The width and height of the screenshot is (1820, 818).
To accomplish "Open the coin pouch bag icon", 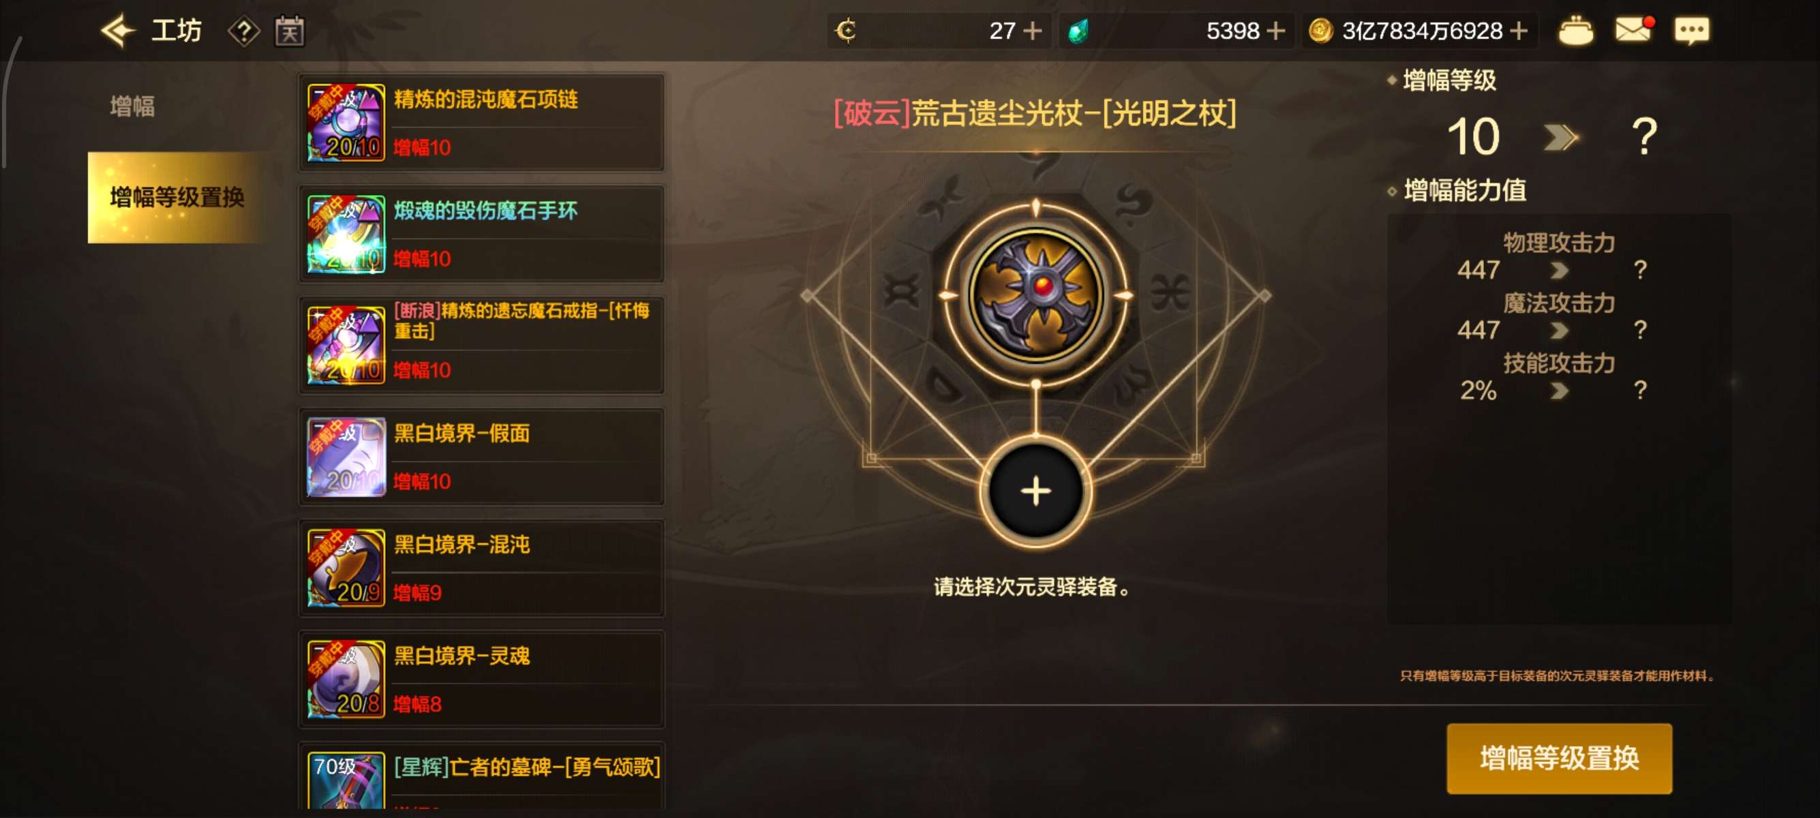I will [1575, 31].
